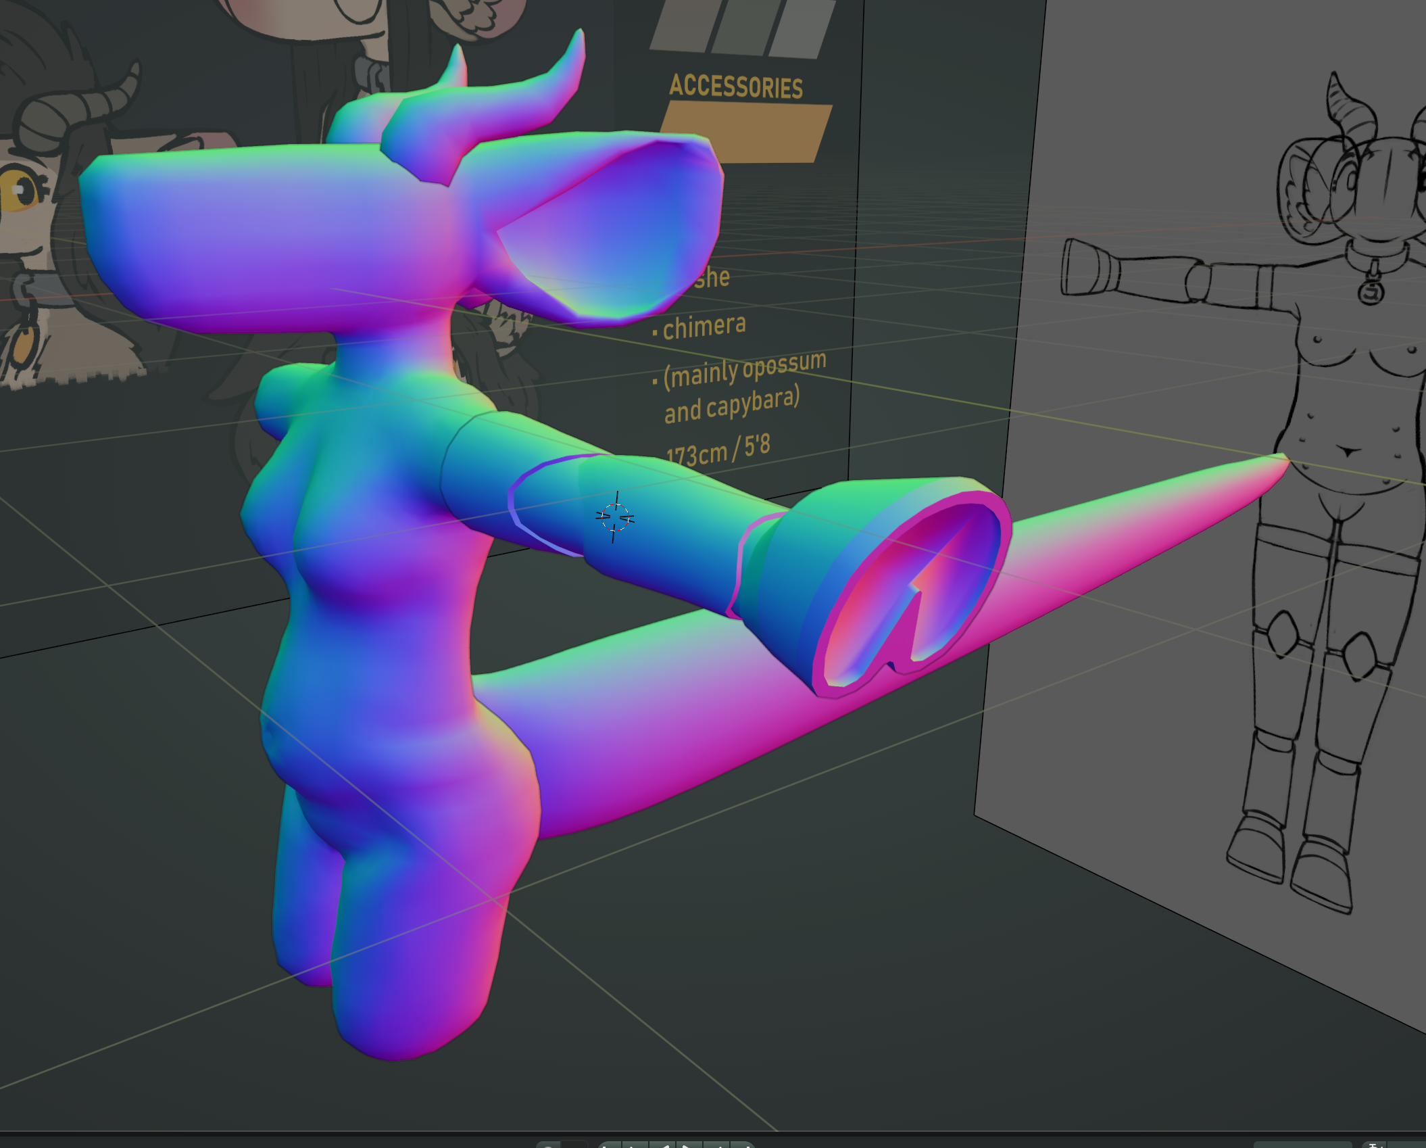
Task: Click the ACCESSORIES heading text
Action: 736,87
